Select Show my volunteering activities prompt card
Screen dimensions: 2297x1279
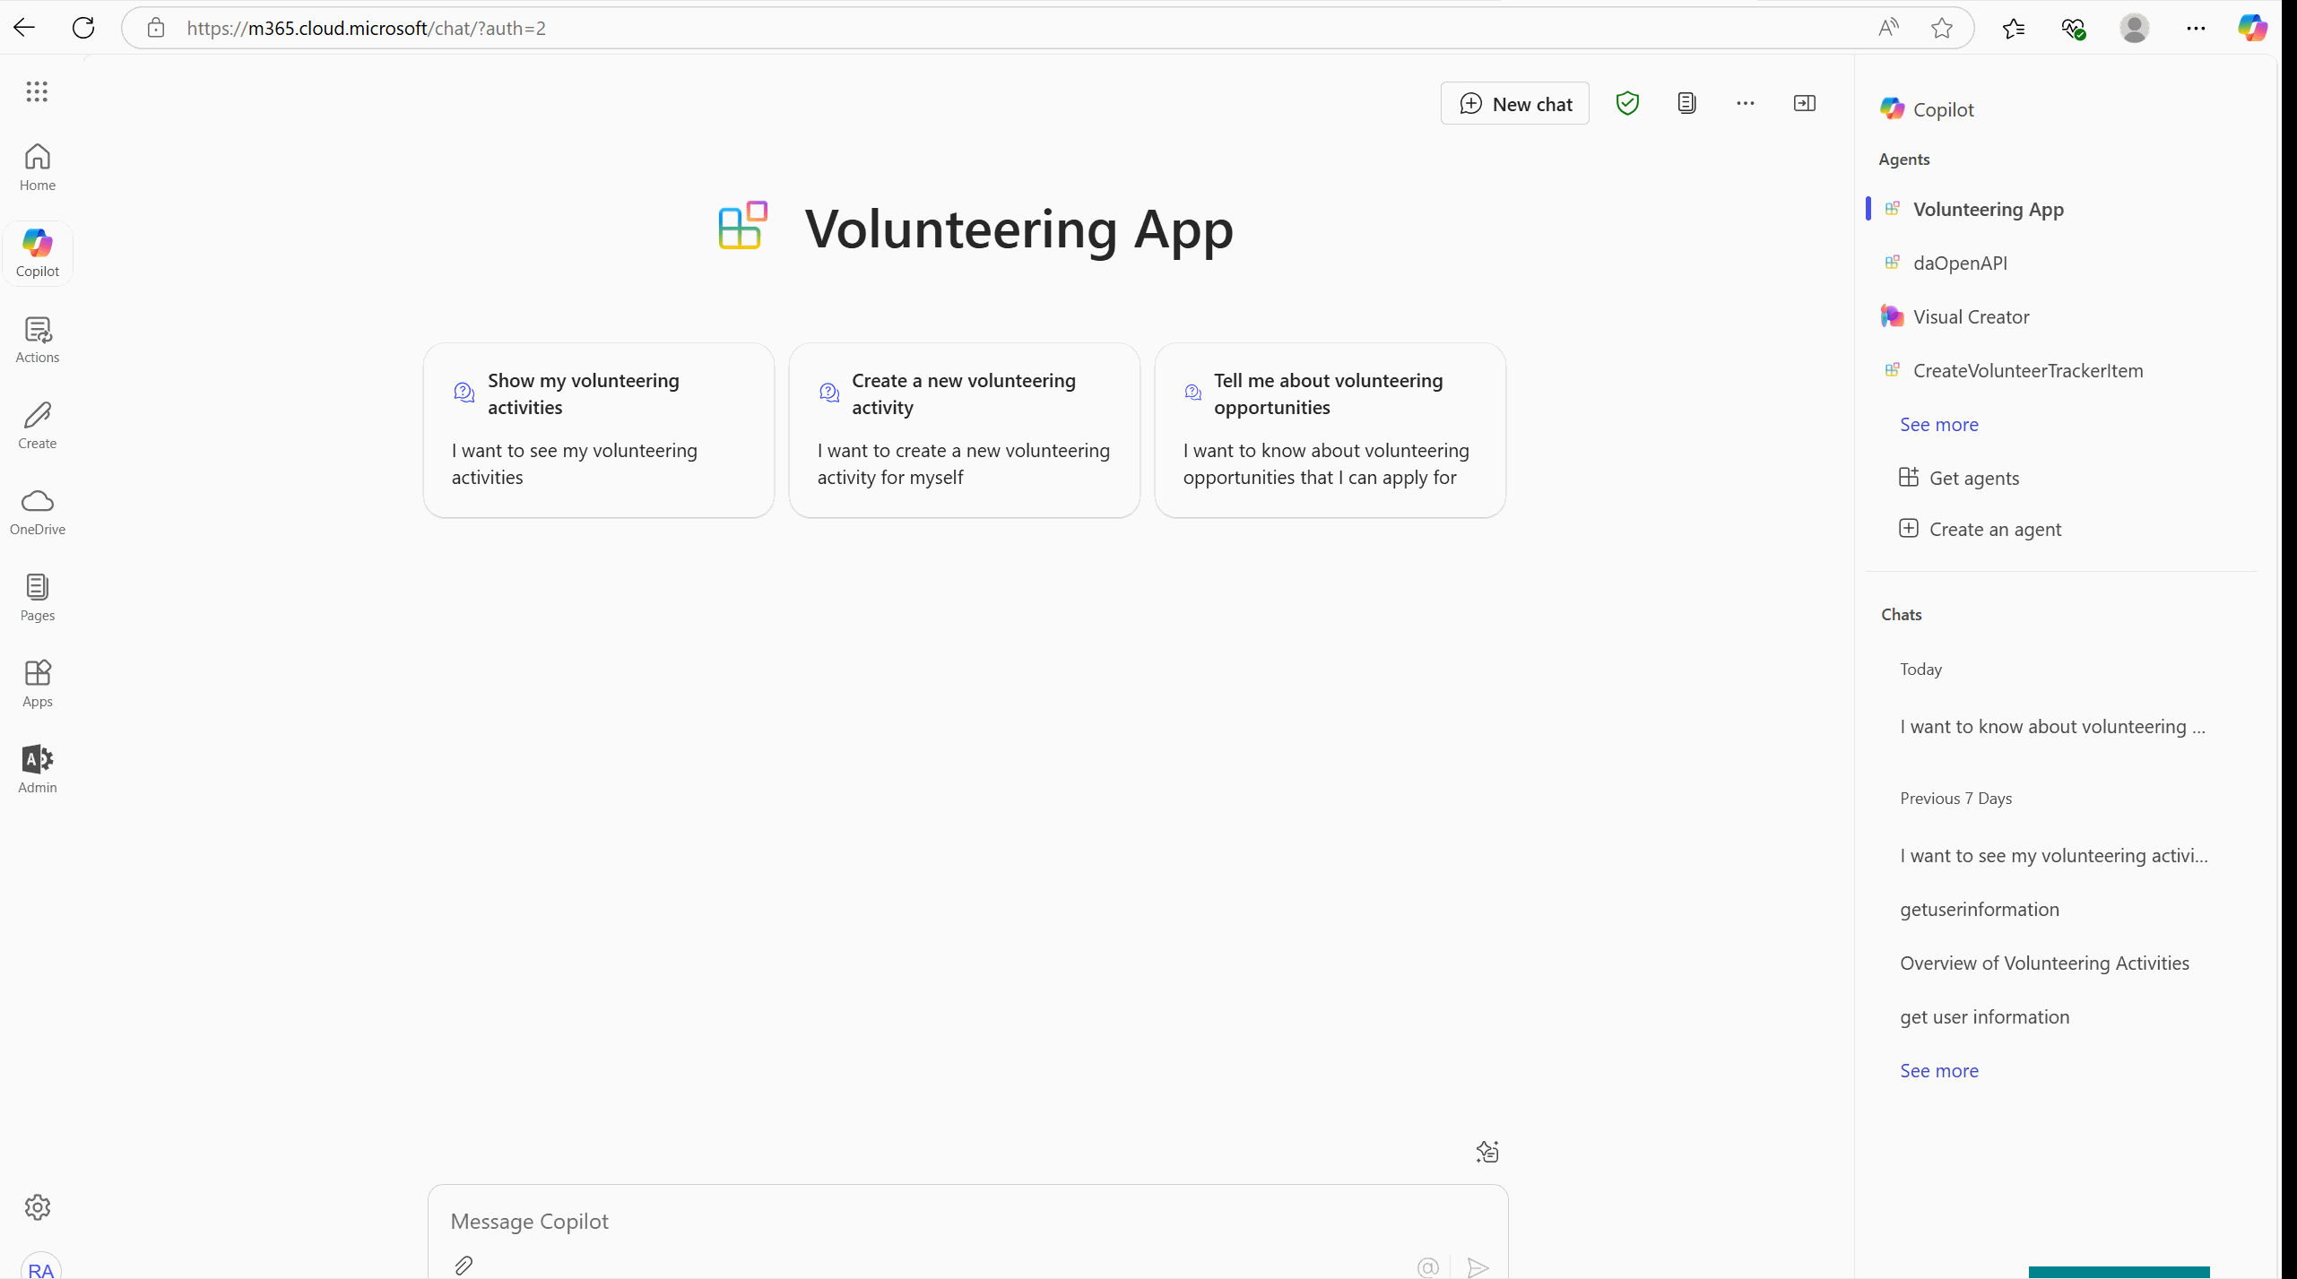point(599,430)
